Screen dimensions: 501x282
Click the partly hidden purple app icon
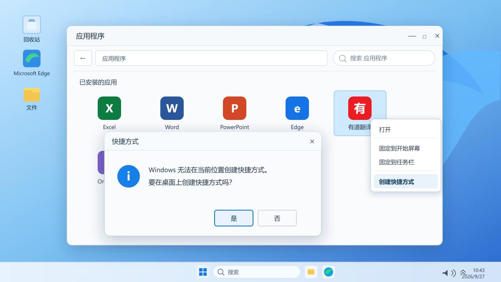[x=101, y=163]
